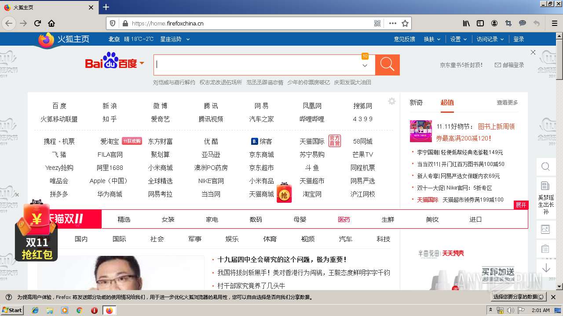Click the back navigation arrow
Screen dimensions: 563x316
[x=9, y=23]
